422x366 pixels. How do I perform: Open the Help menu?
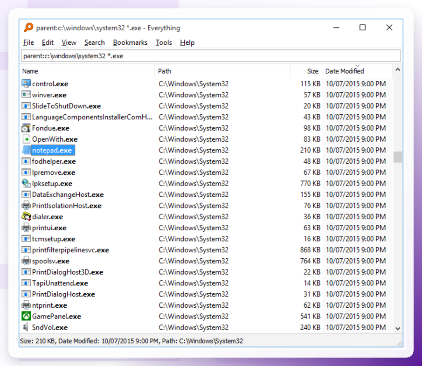[187, 42]
